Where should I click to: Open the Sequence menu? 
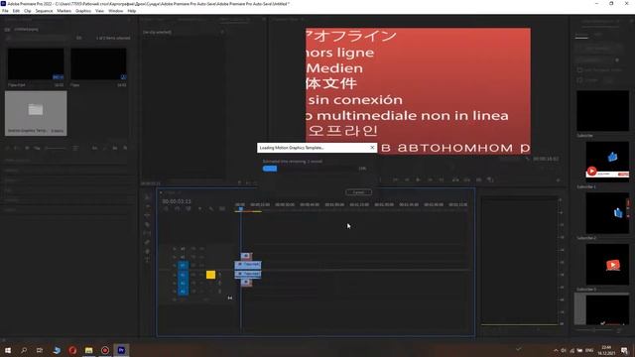click(44, 11)
